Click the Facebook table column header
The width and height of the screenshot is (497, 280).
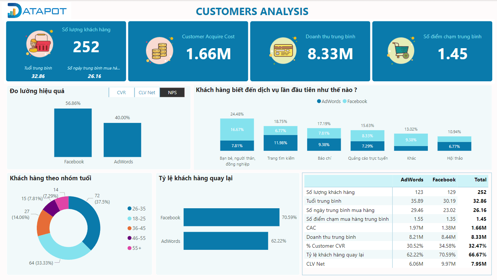[444, 180]
